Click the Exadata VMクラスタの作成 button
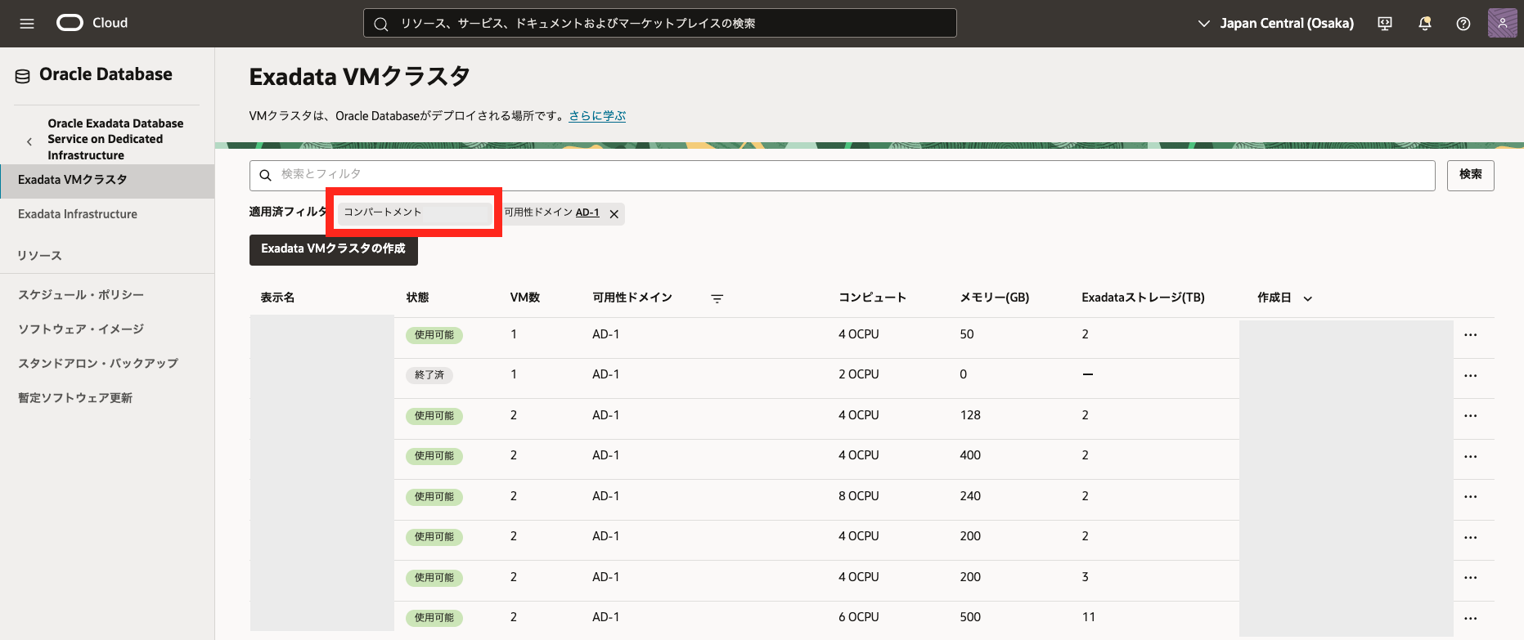The width and height of the screenshot is (1524, 640). (x=333, y=249)
